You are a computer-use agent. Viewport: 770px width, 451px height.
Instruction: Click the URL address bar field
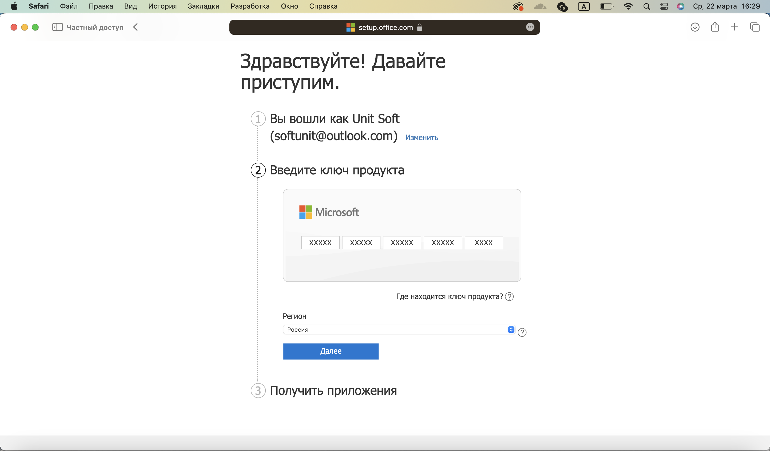coord(385,27)
